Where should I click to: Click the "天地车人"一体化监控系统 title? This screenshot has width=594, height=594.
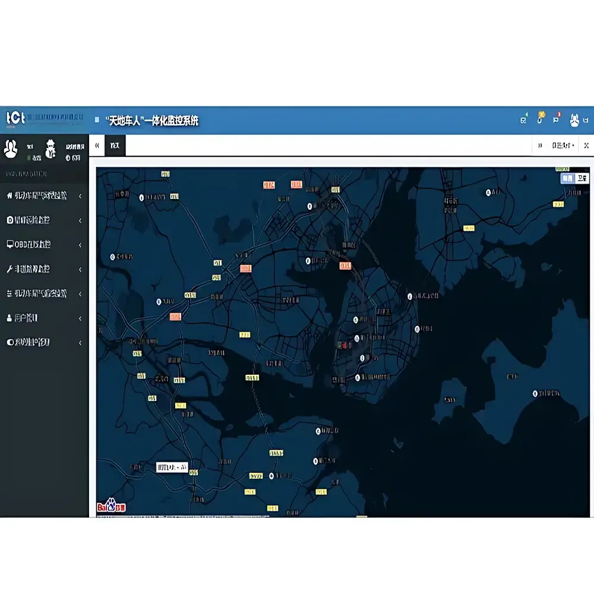pyautogui.click(x=152, y=121)
